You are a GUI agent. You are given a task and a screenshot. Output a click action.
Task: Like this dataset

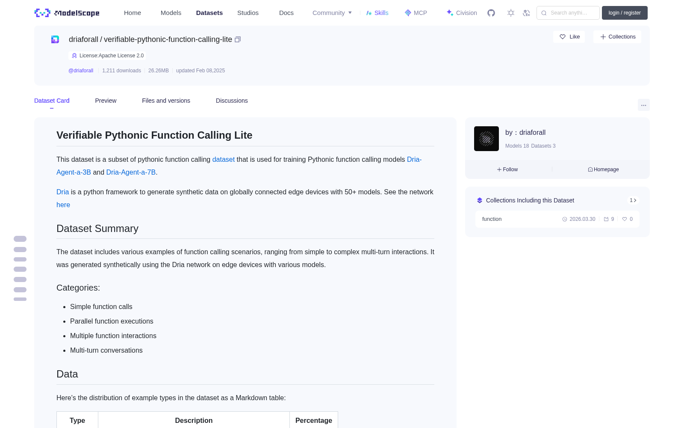569,37
